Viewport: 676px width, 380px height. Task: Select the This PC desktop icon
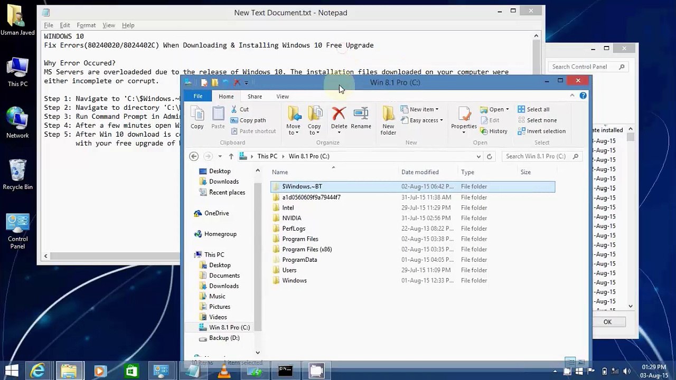point(17,72)
